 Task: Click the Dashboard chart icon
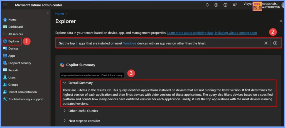pyautogui.click(x=5, y=27)
